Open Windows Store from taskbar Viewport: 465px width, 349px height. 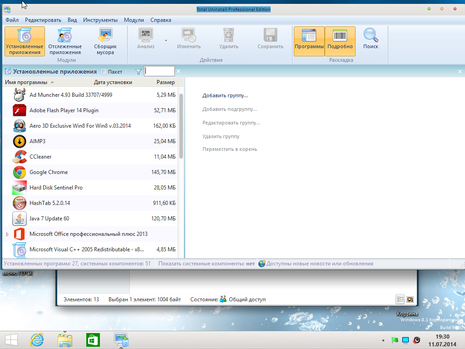tap(93, 340)
